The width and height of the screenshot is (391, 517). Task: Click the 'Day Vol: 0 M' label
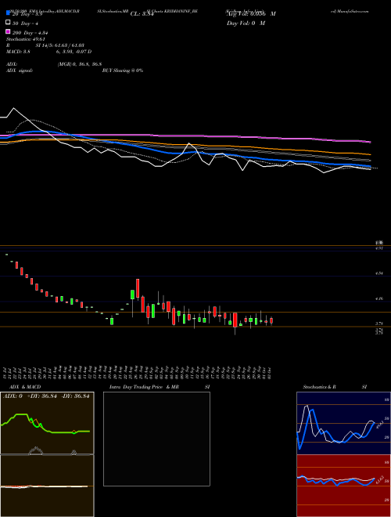pyautogui.click(x=246, y=23)
